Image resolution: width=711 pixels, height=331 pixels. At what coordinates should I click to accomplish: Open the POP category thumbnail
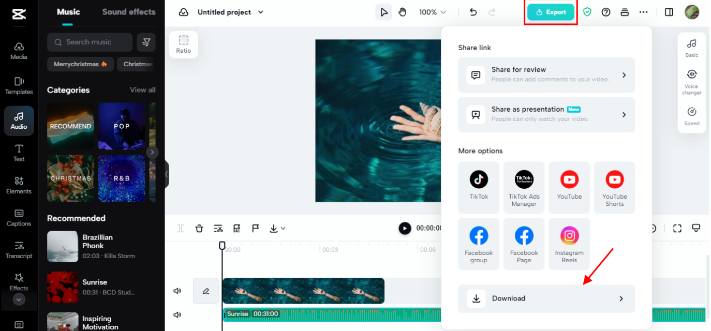(122, 126)
